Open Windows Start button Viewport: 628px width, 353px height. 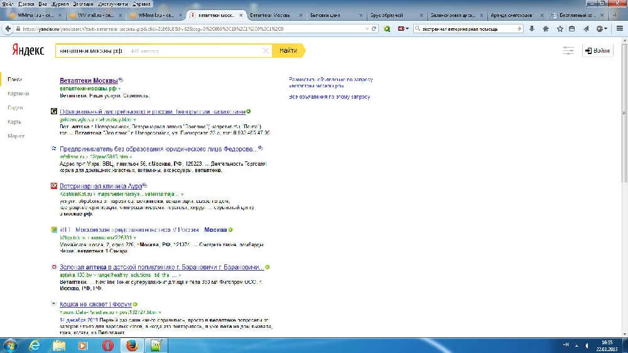coord(10,345)
